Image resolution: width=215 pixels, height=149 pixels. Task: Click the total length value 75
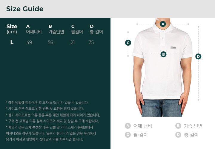pyautogui.click(x=91, y=42)
